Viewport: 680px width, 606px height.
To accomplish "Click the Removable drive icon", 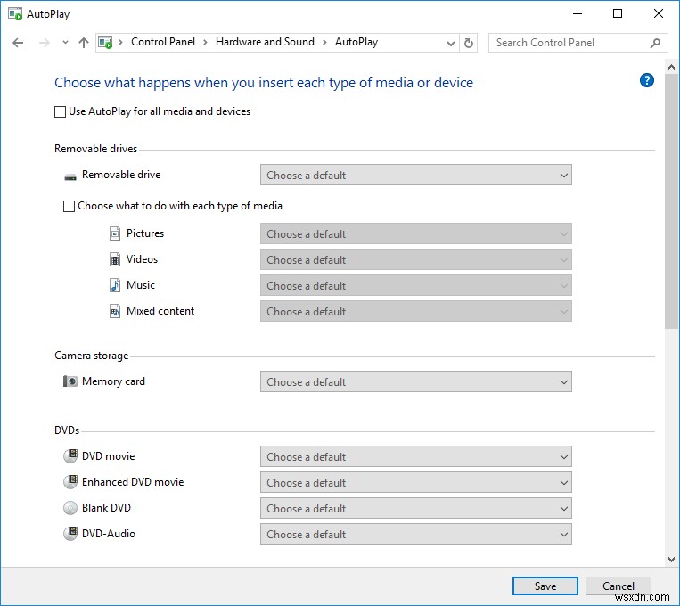I will pyautogui.click(x=70, y=176).
